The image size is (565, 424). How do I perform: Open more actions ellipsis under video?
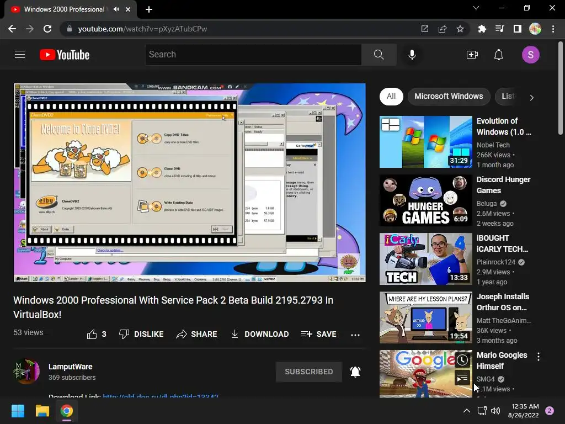(x=355, y=335)
